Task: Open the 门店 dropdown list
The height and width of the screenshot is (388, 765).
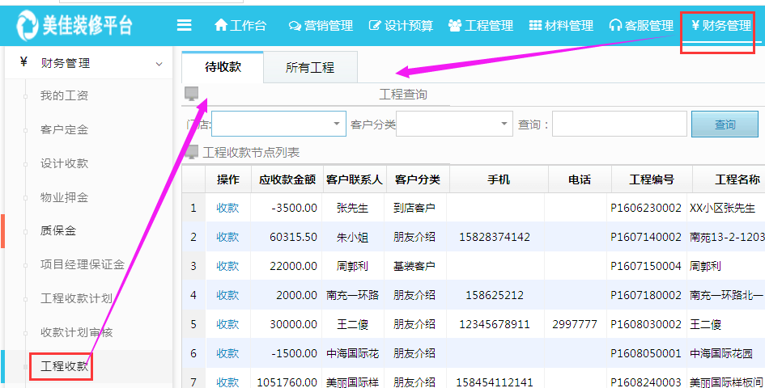Action: coord(336,124)
